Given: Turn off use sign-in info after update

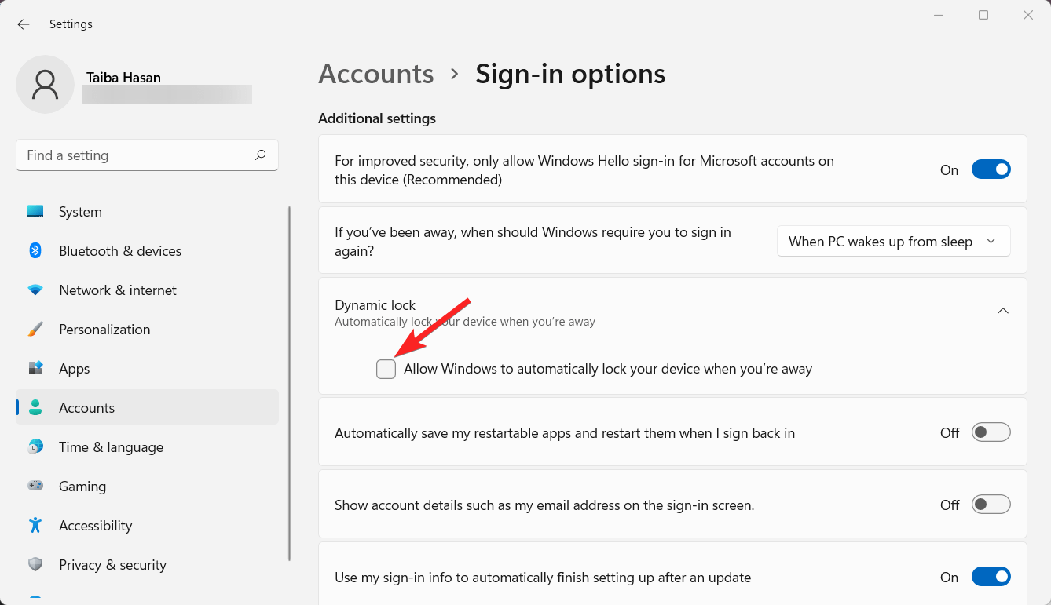Looking at the screenshot, I should click(x=991, y=578).
